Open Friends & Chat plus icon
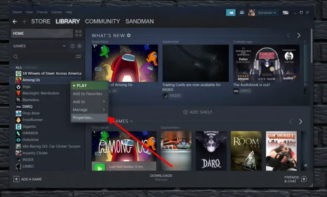The width and height of the screenshot is (327, 197). click(304, 179)
